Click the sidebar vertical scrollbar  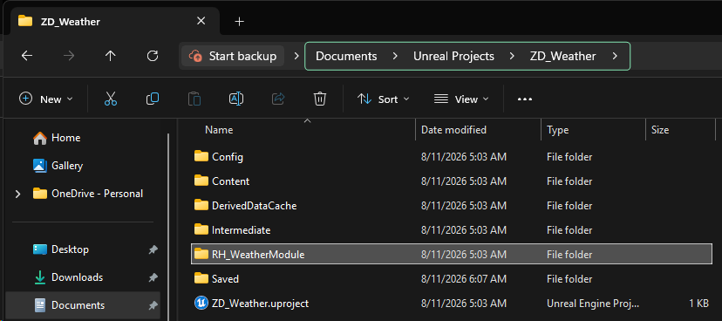pyautogui.click(x=167, y=226)
